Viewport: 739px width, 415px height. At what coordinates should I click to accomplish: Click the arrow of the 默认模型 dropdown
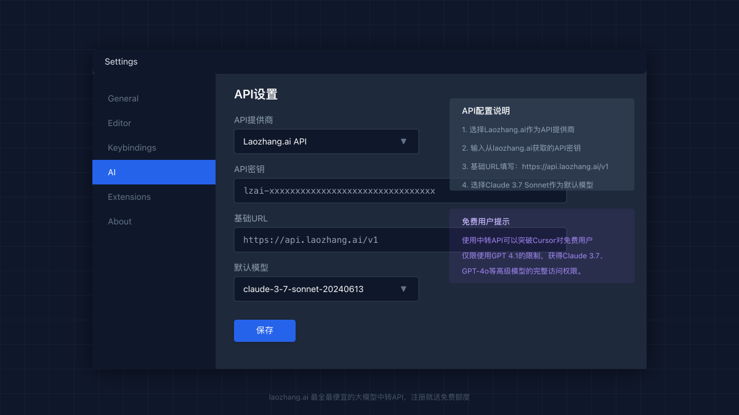(403, 289)
